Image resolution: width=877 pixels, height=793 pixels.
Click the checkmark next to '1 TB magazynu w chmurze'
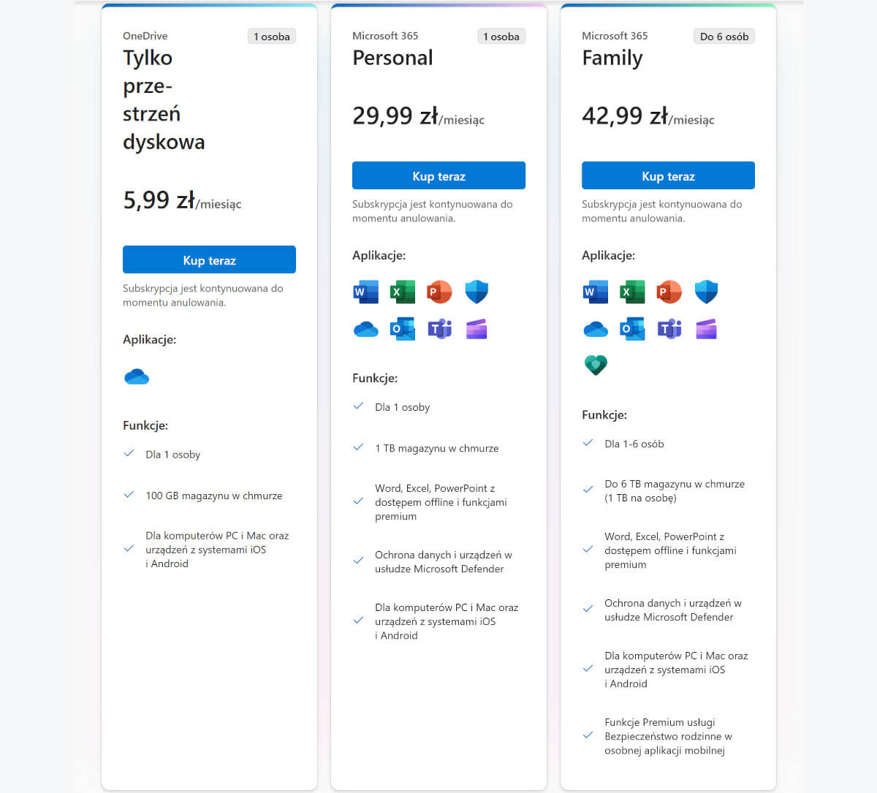coord(358,447)
